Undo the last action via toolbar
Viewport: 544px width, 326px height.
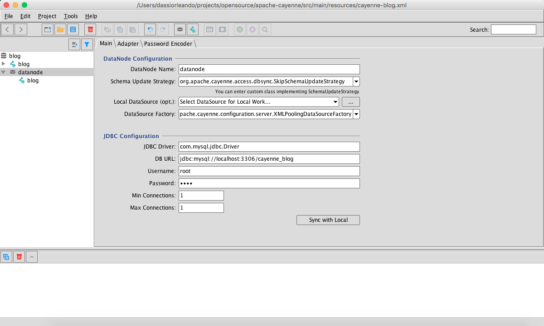point(150,29)
